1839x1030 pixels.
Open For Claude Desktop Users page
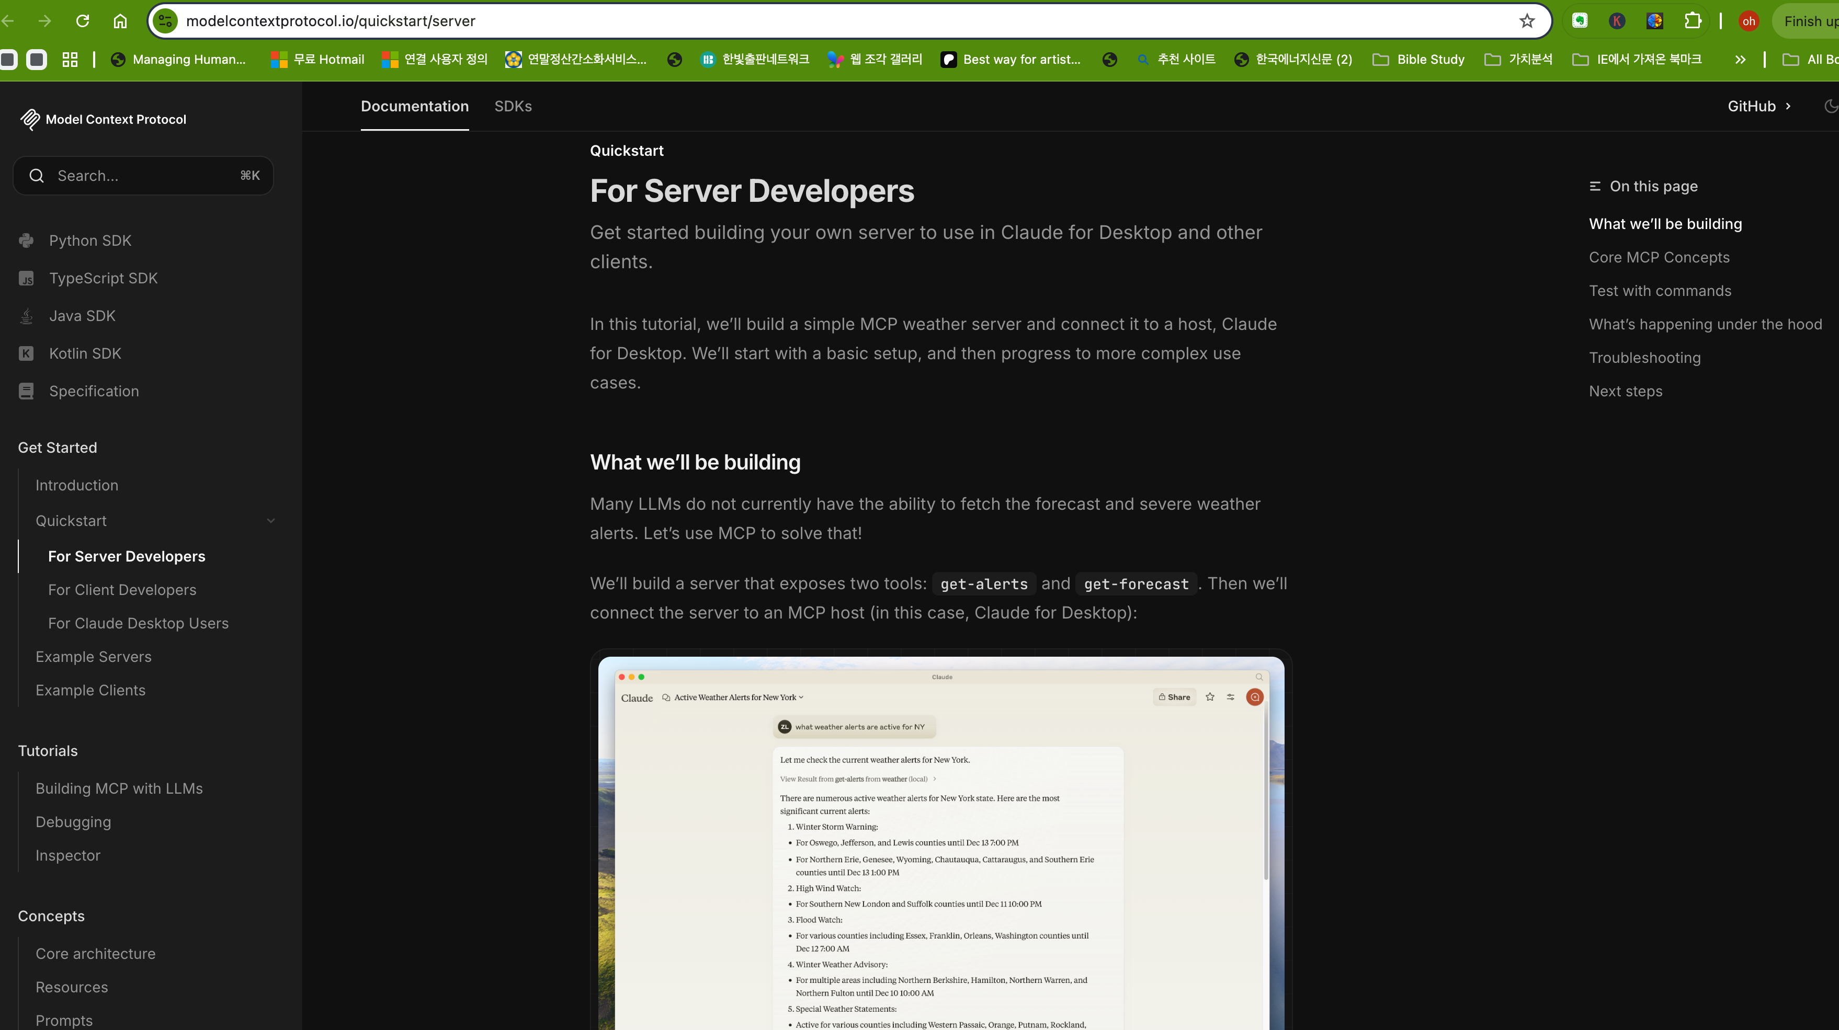pyautogui.click(x=139, y=623)
